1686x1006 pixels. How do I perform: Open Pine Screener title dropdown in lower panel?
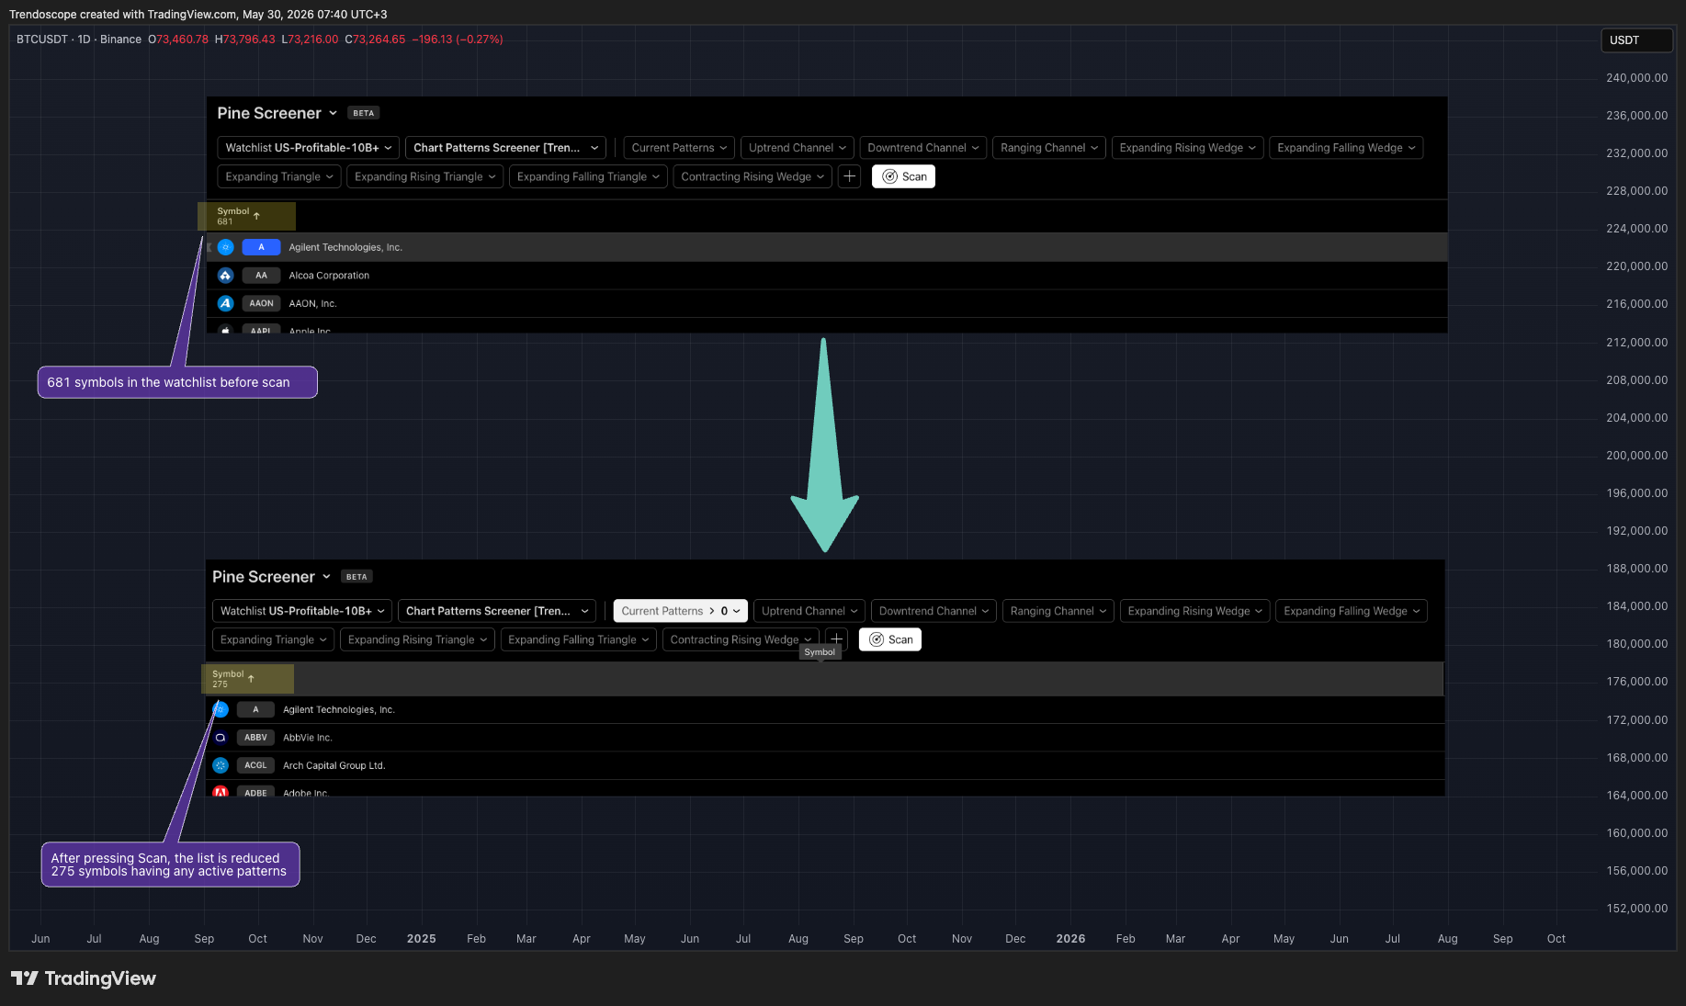[272, 577]
